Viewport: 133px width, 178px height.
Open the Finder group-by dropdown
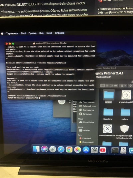point(123,85)
